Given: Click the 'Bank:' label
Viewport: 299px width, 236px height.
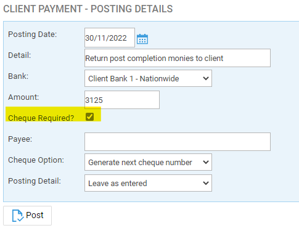Looking at the screenshot, I should pos(18,76).
